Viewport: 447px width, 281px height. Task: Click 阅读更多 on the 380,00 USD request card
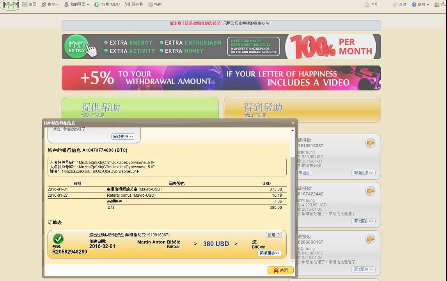363,173
